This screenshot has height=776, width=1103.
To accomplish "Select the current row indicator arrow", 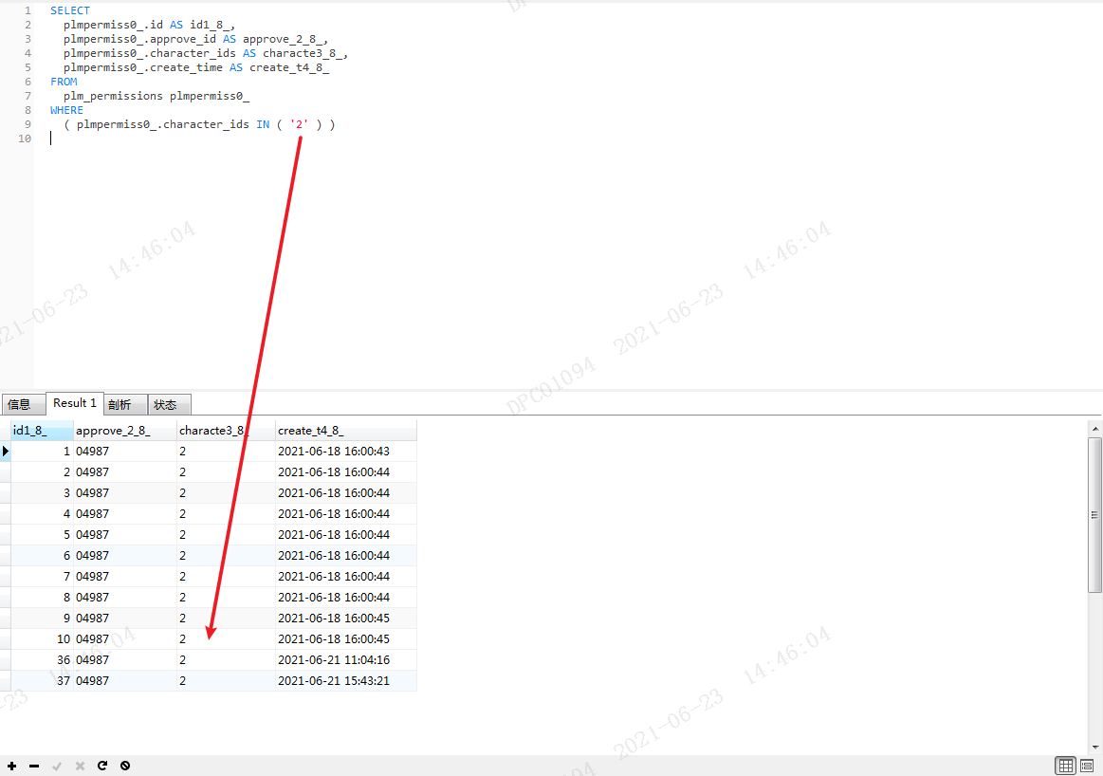I will pyautogui.click(x=6, y=451).
